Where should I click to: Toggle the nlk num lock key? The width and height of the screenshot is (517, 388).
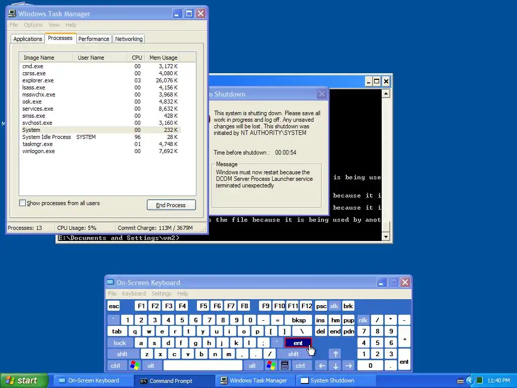[363, 320]
